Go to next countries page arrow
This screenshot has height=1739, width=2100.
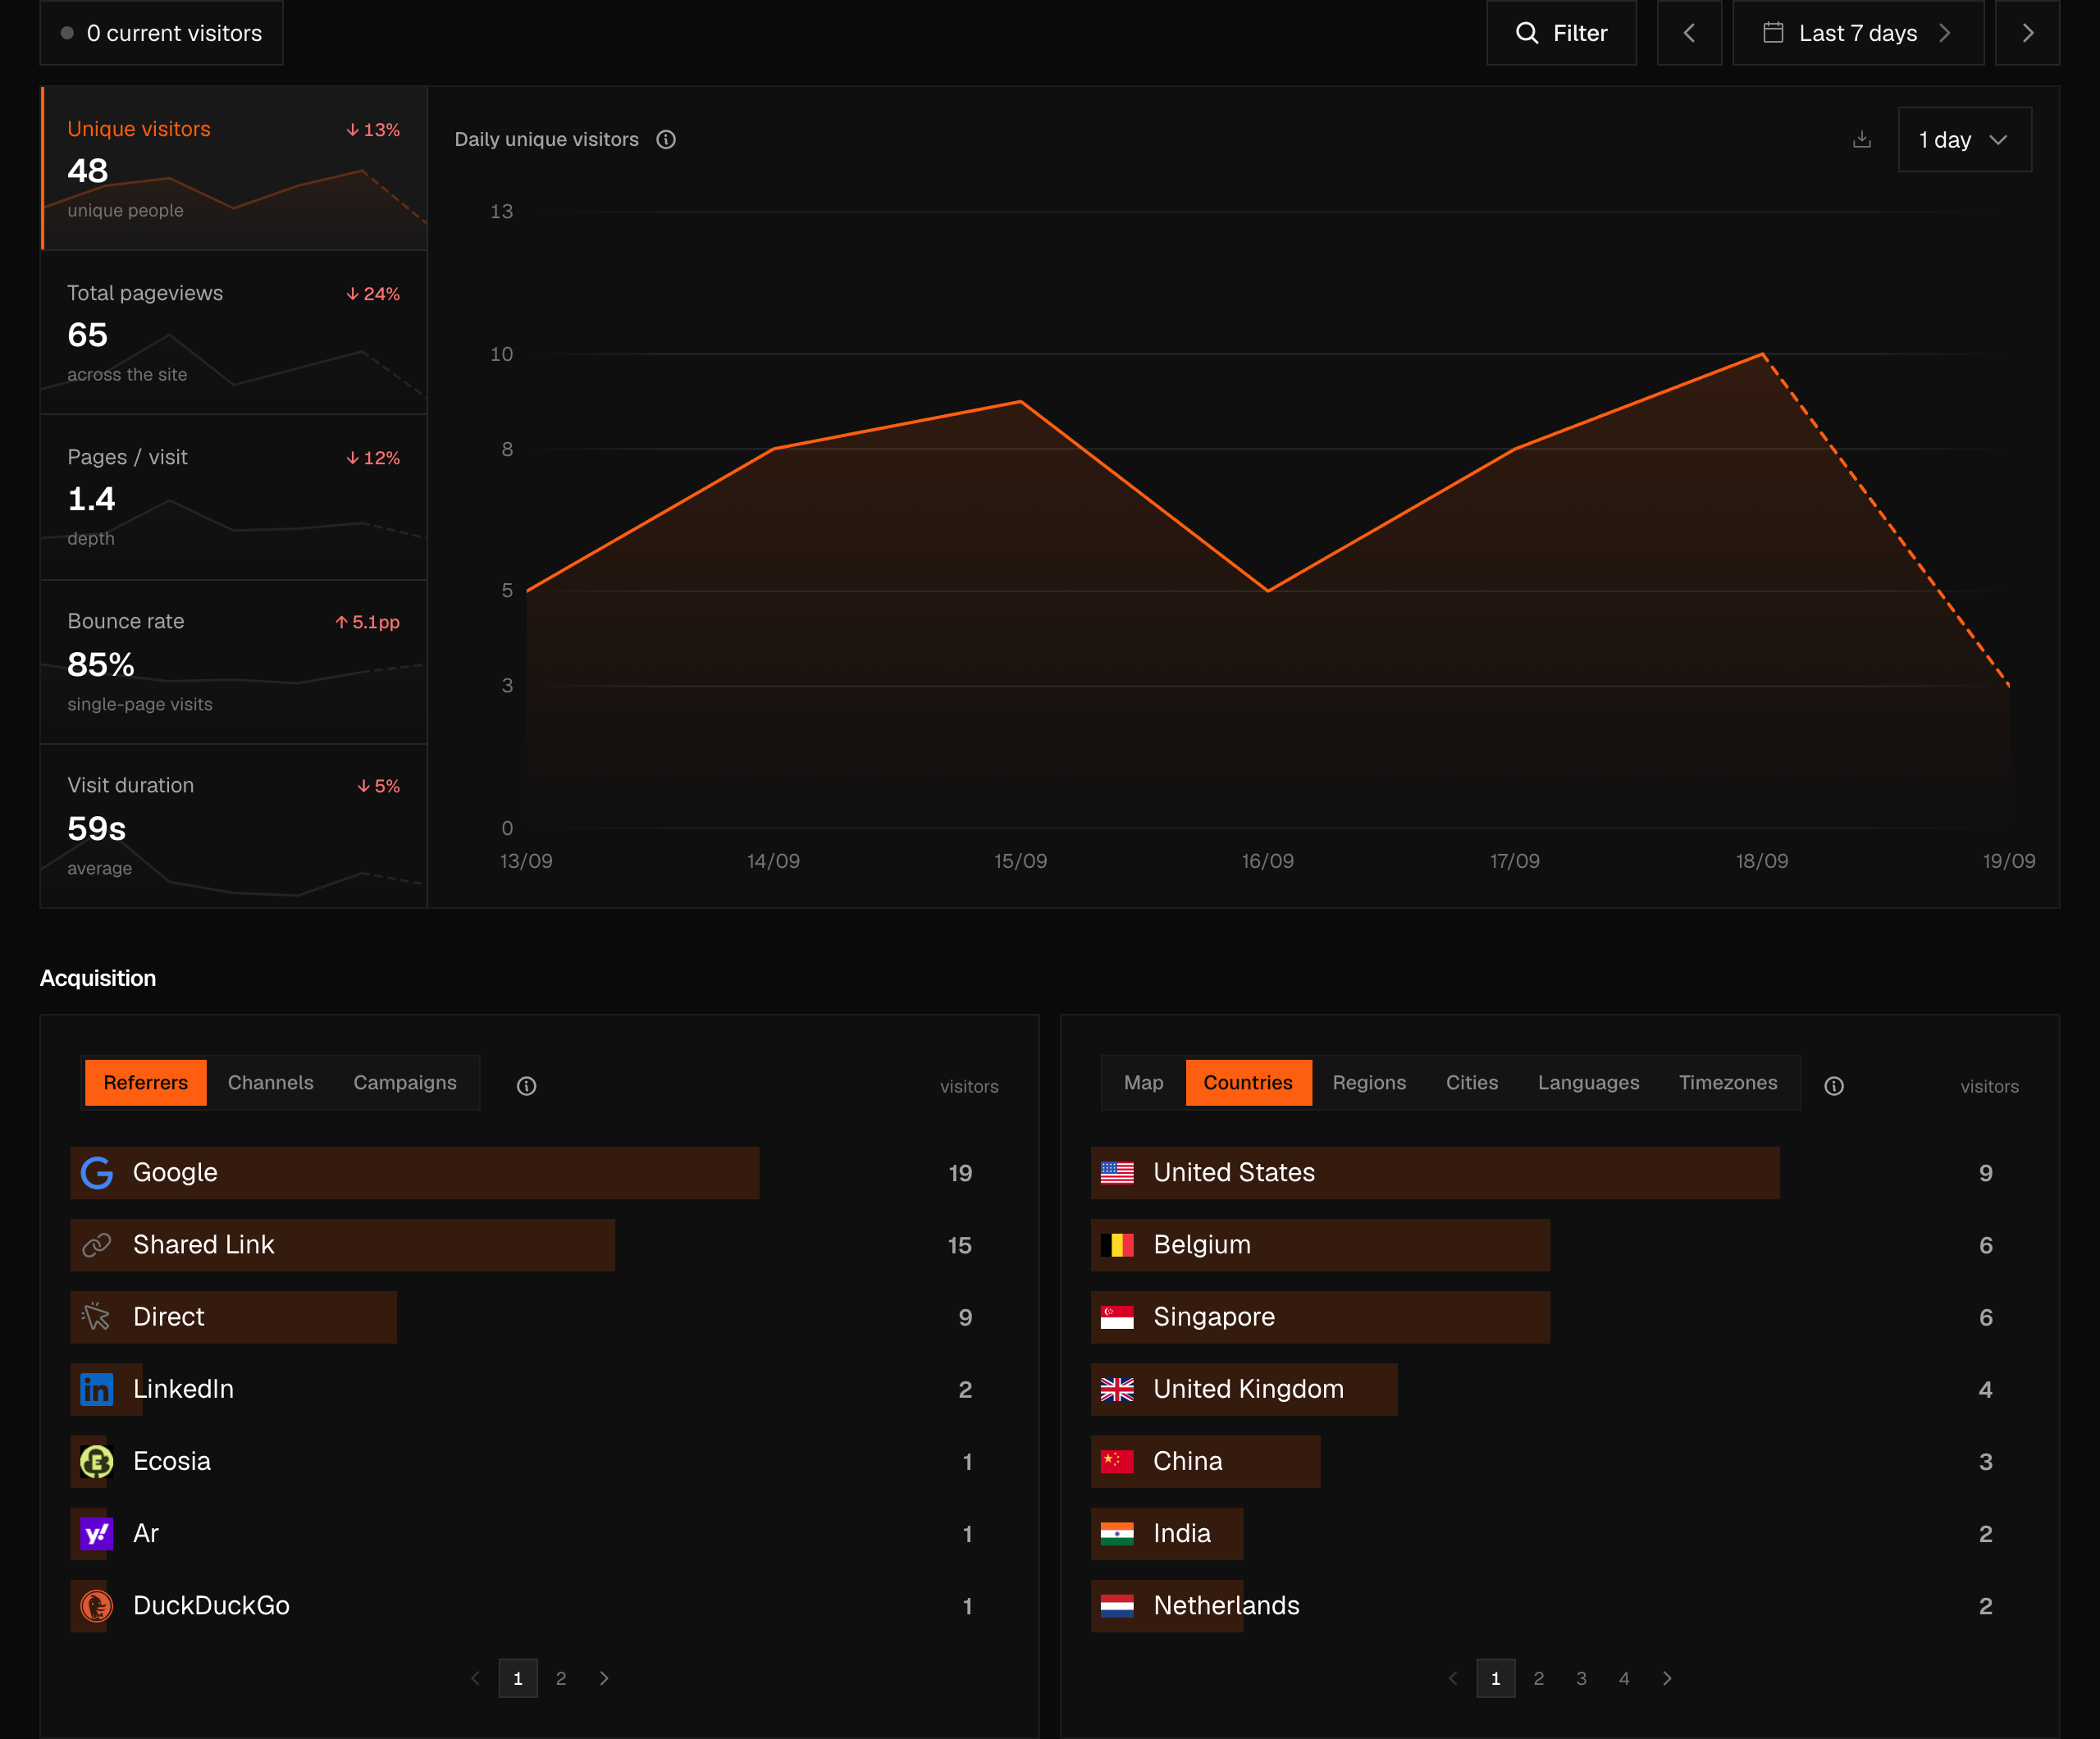tap(1667, 1679)
